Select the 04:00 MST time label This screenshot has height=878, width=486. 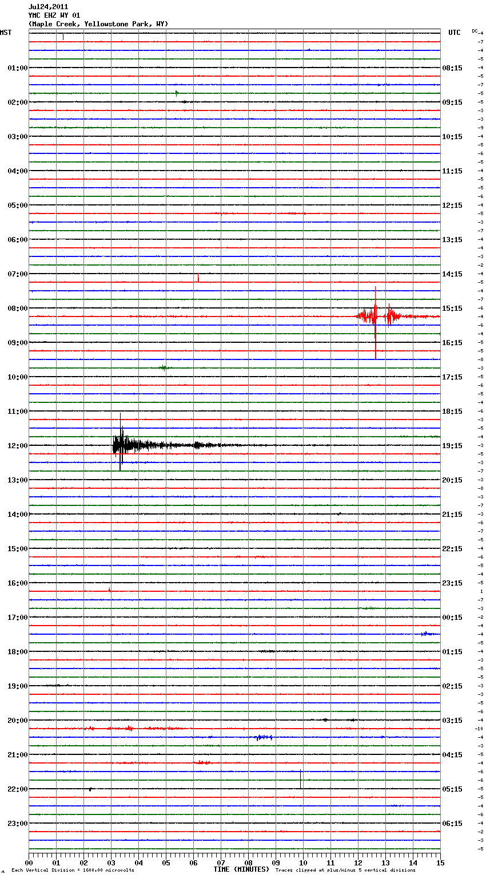coord(18,171)
